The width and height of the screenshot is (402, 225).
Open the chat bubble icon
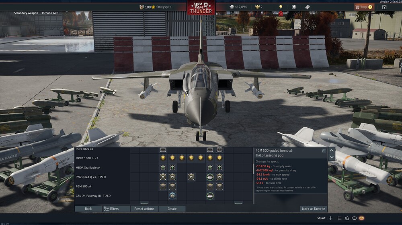(x=354, y=218)
